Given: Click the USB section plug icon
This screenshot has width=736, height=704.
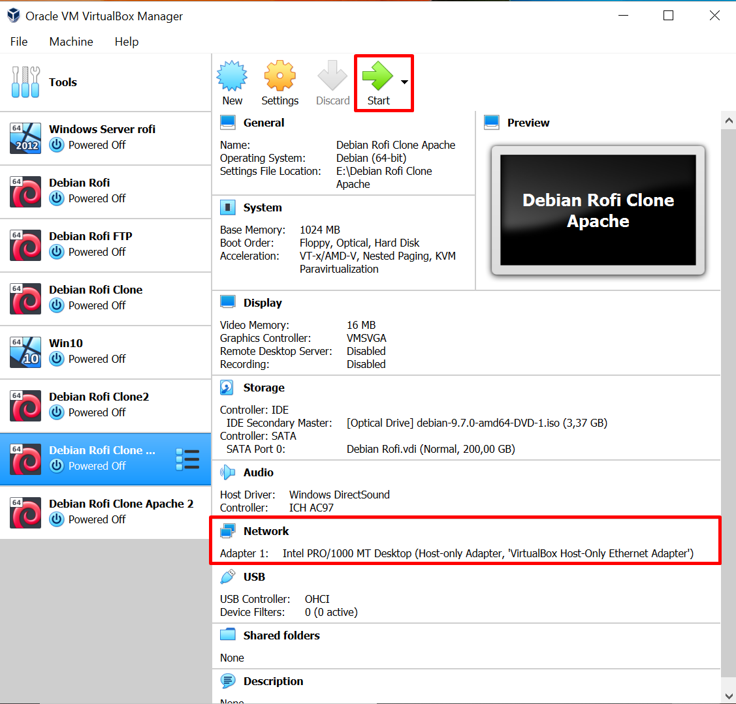Looking at the screenshot, I should point(228,576).
